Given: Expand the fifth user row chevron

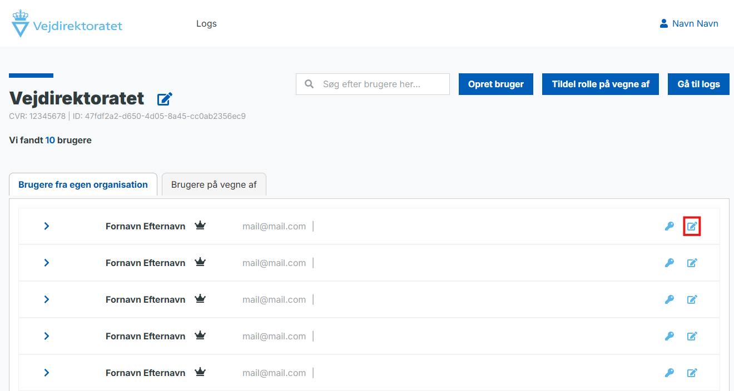Looking at the screenshot, I should click(x=47, y=373).
